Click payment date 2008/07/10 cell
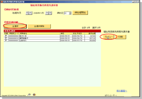Screen dimensions: 142x99 [x=79, y=40]
